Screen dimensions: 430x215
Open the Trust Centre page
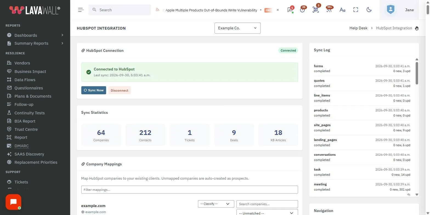tap(26, 129)
